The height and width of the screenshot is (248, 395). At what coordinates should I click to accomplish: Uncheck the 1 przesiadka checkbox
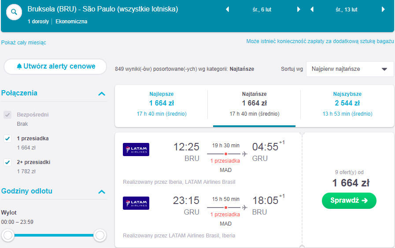point(7,139)
